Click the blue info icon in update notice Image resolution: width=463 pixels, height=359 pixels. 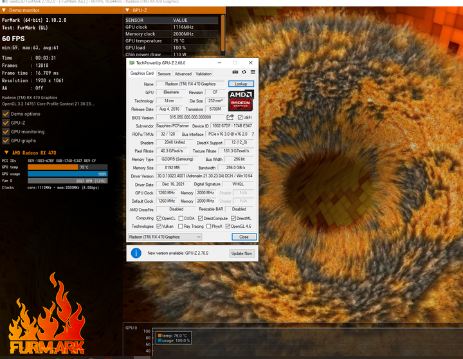click(x=136, y=253)
